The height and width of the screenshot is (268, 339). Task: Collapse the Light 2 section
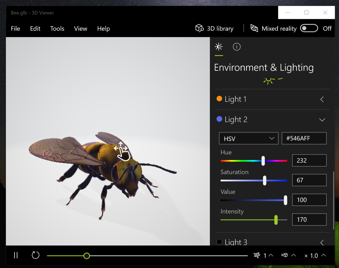[322, 120]
